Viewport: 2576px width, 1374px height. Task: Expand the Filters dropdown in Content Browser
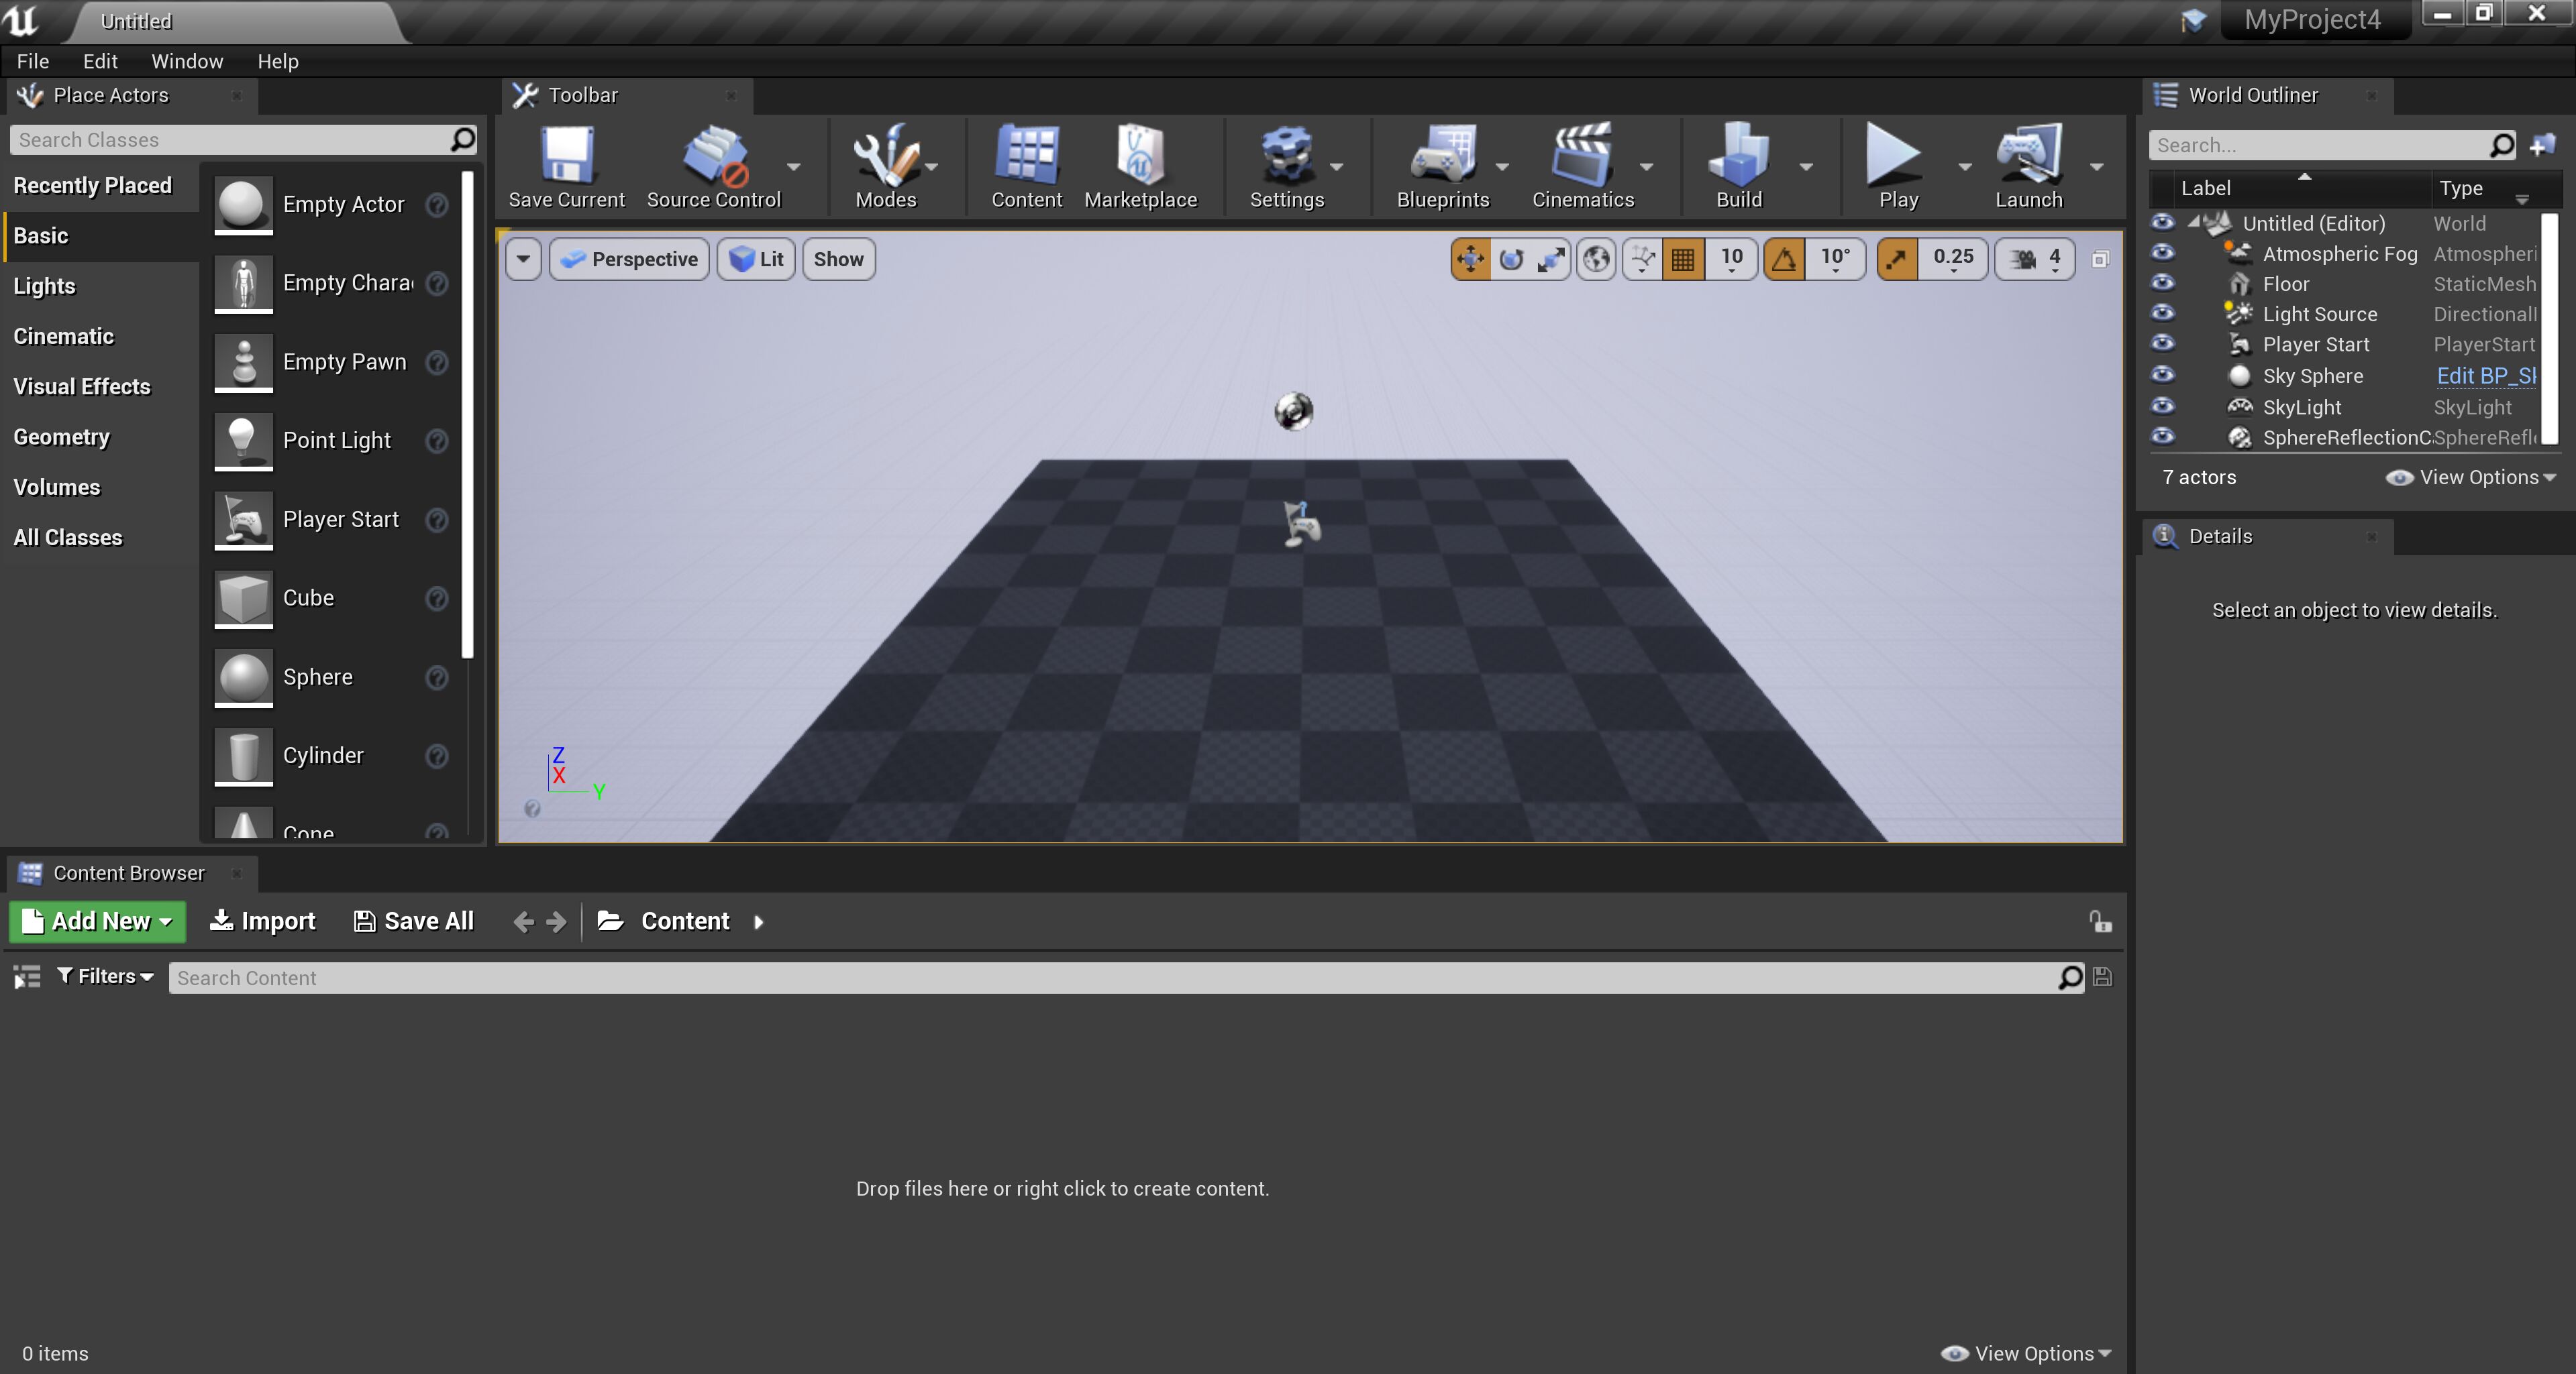pos(105,976)
